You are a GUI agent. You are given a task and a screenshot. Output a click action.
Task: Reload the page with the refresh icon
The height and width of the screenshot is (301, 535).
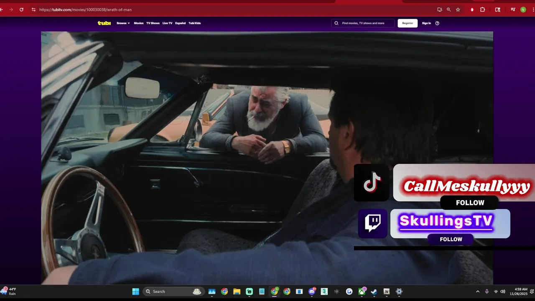click(21, 10)
